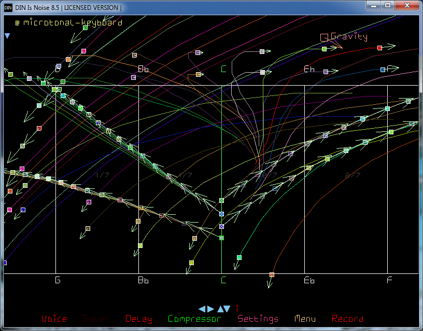Toggle the Voice option
This screenshot has width=423, height=331.
tap(54, 319)
